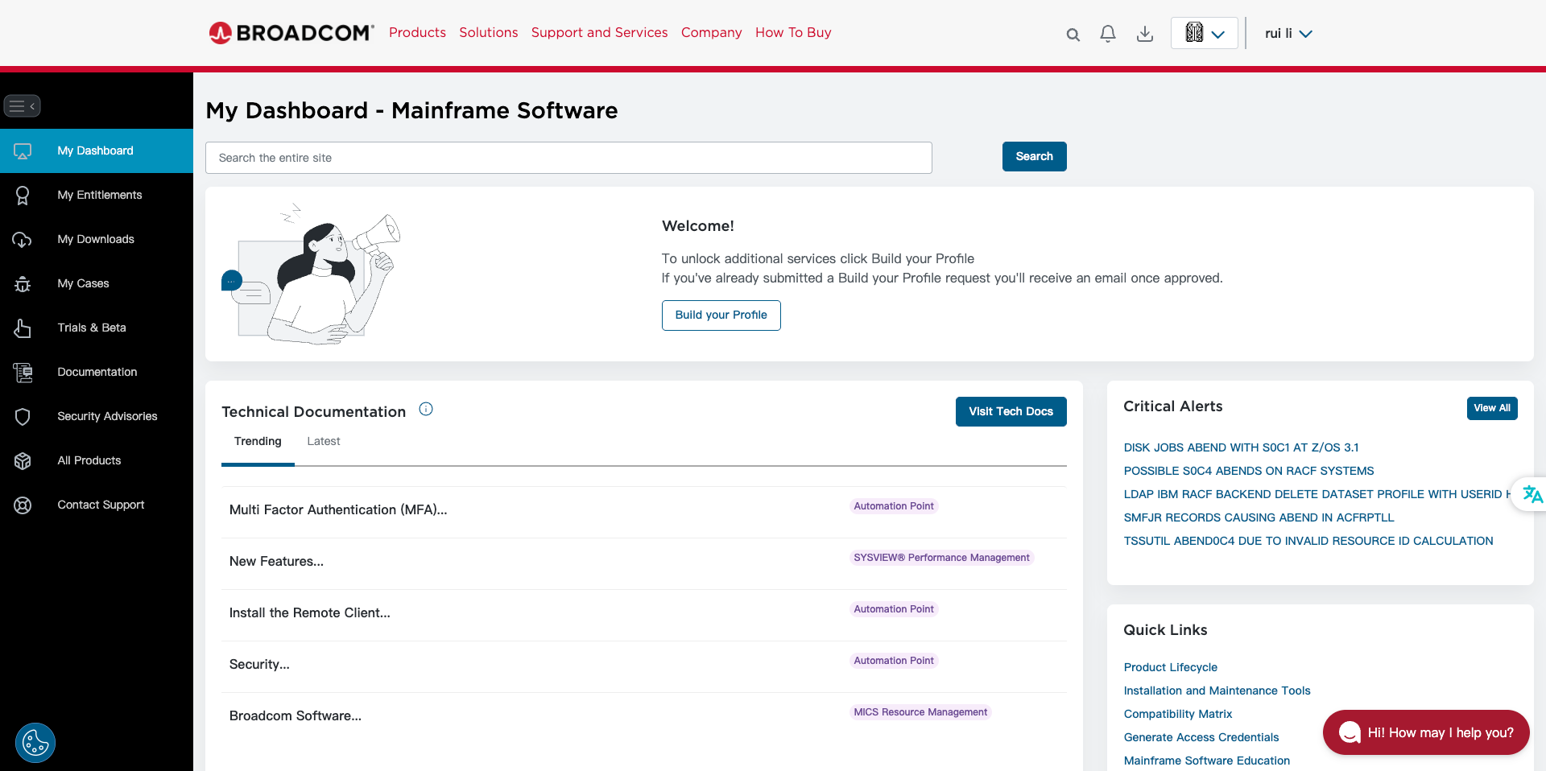Click the MICS Resource Management tag
Image resolution: width=1546 pixels, height=771 pixels.
pyautogui.click(x=920, y=712)
